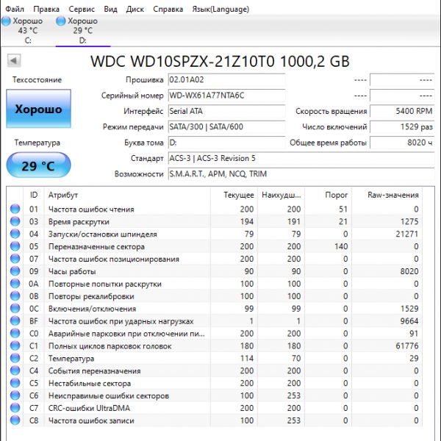Click the Прошивка value field
The height and width of the screenshot is (441, 441).
click(x=226, y=80)
